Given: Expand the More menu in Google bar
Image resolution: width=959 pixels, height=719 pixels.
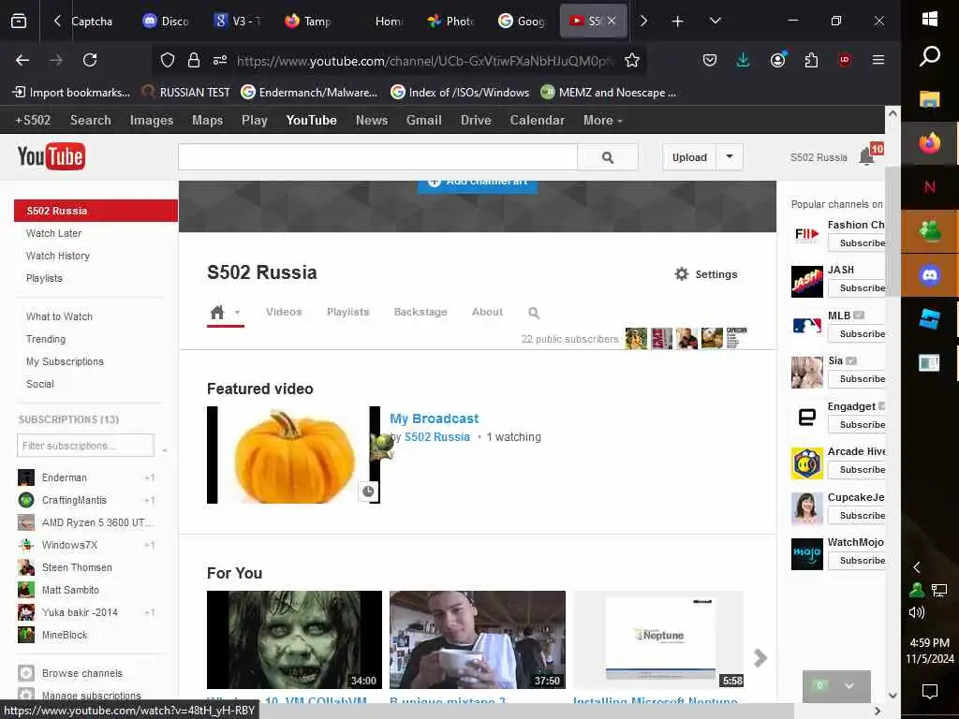Looking at the screenshot, I should pyautogui.click(x=602, y=121).
